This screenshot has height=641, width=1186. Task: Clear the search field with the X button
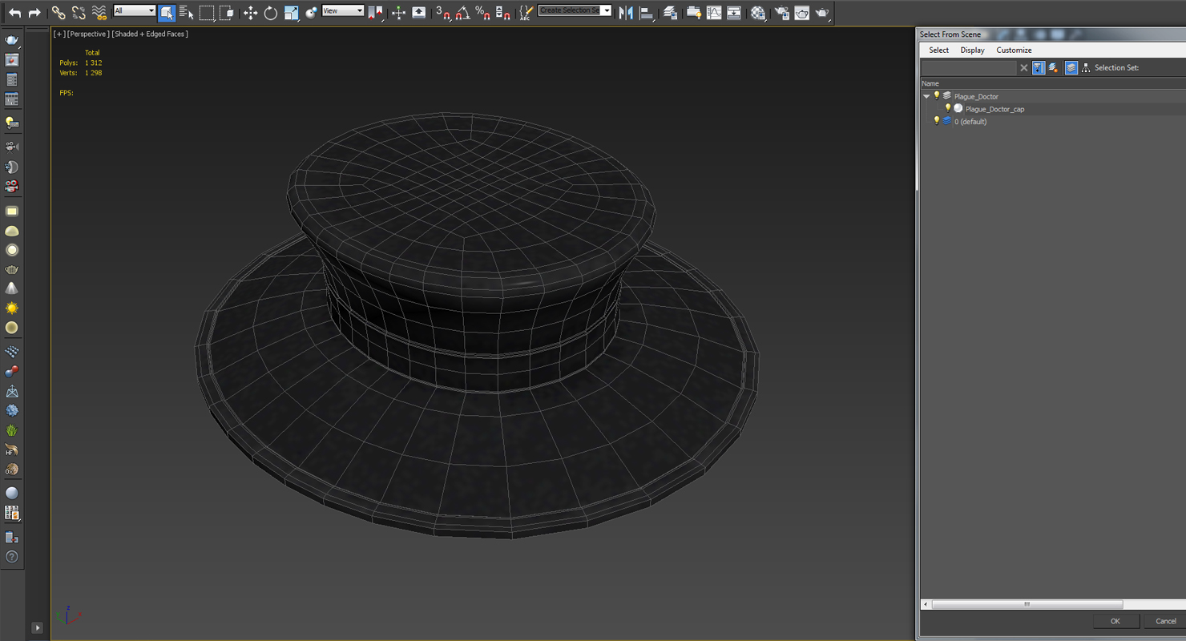coord(1023,68)
